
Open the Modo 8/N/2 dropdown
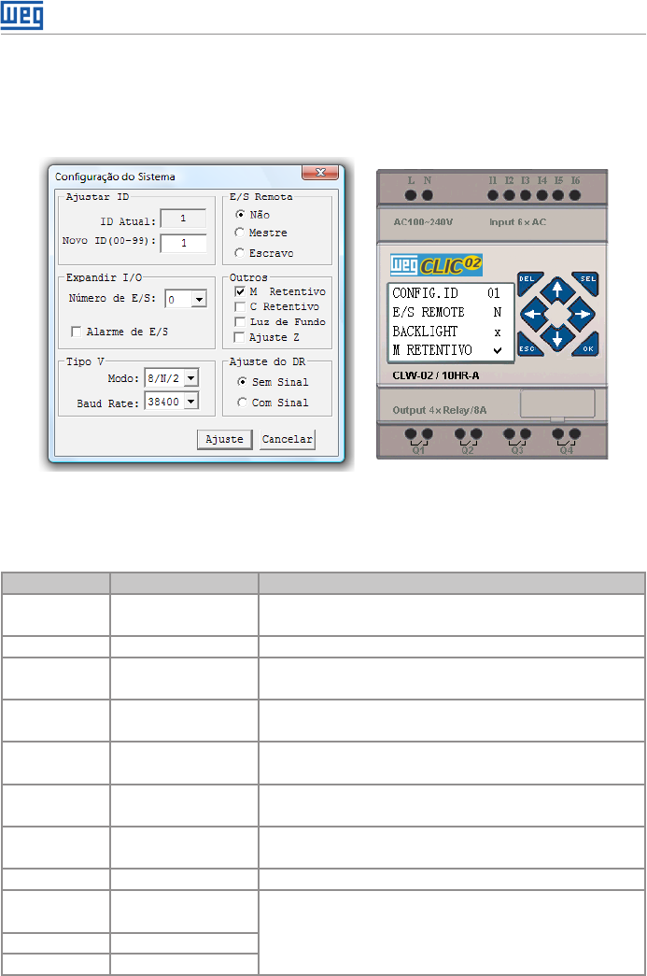[x=191, y=378]
